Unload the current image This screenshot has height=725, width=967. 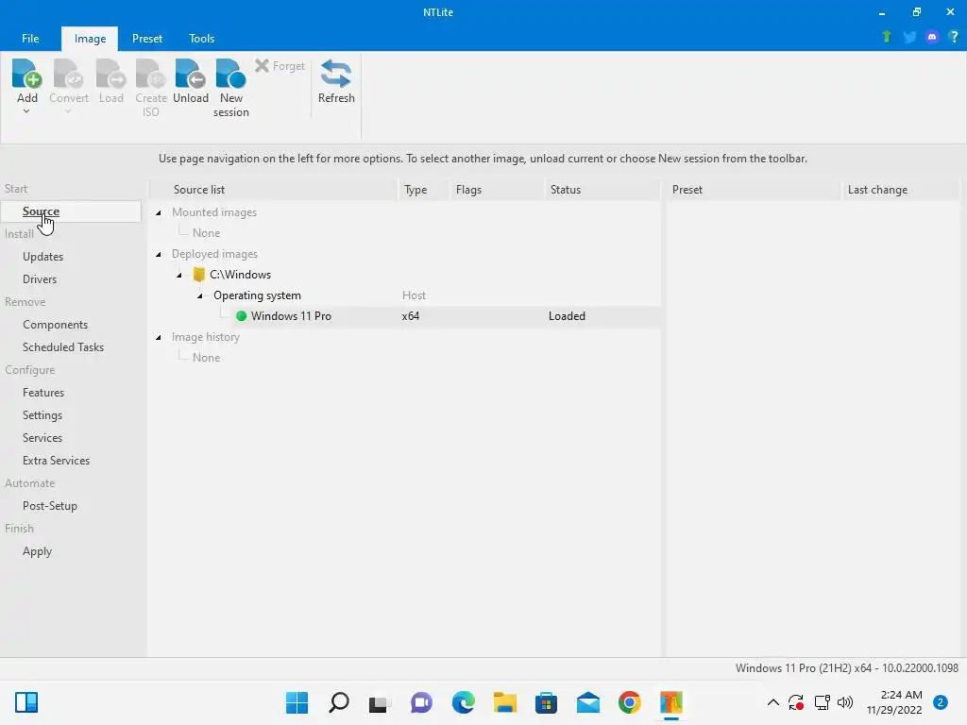(x=191, y=81)
